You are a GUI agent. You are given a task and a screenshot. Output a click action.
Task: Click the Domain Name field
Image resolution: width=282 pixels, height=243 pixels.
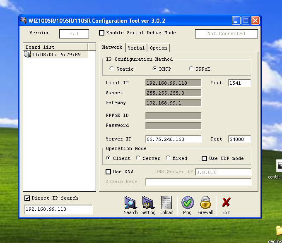coord(198,182)
